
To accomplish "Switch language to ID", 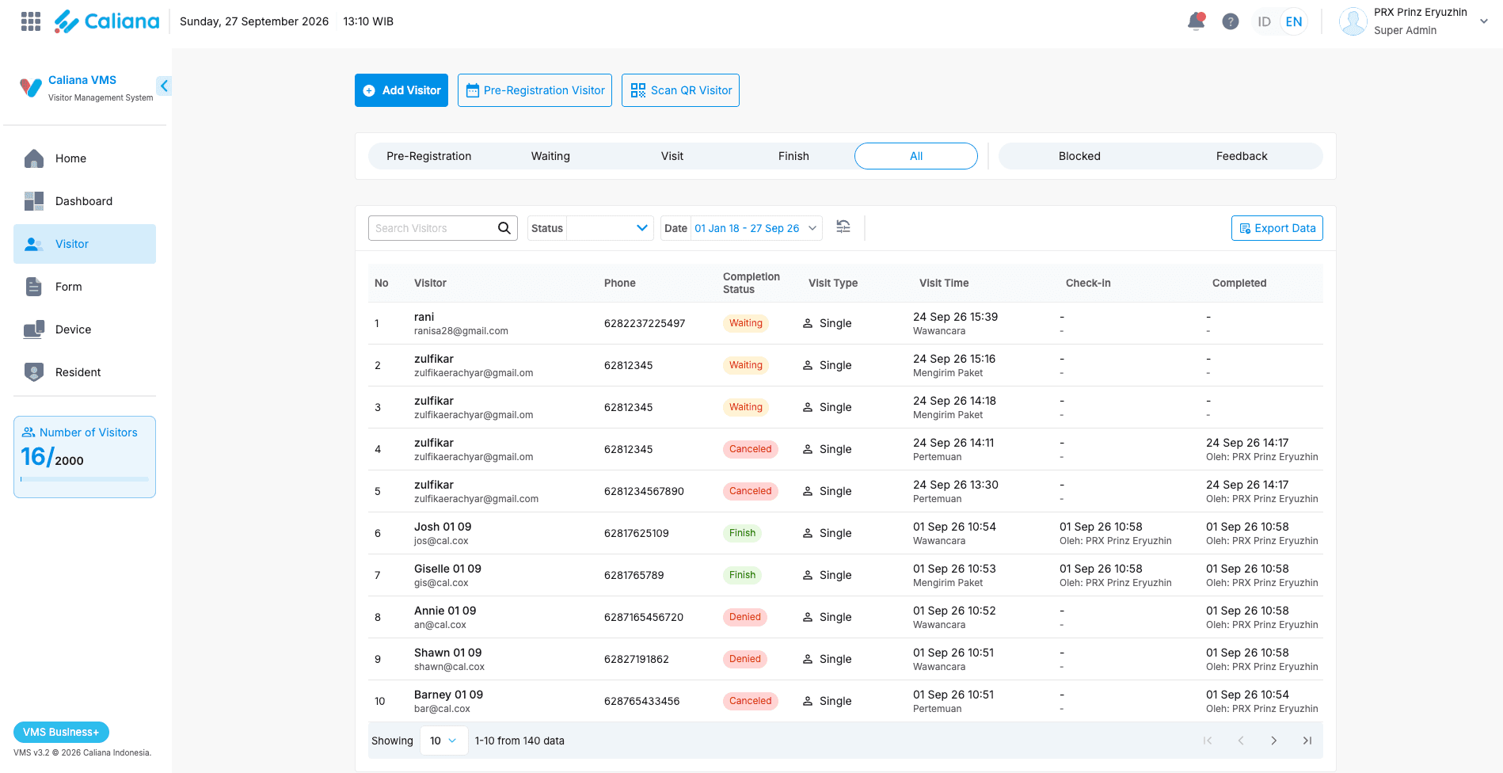I will [1265, 21].
